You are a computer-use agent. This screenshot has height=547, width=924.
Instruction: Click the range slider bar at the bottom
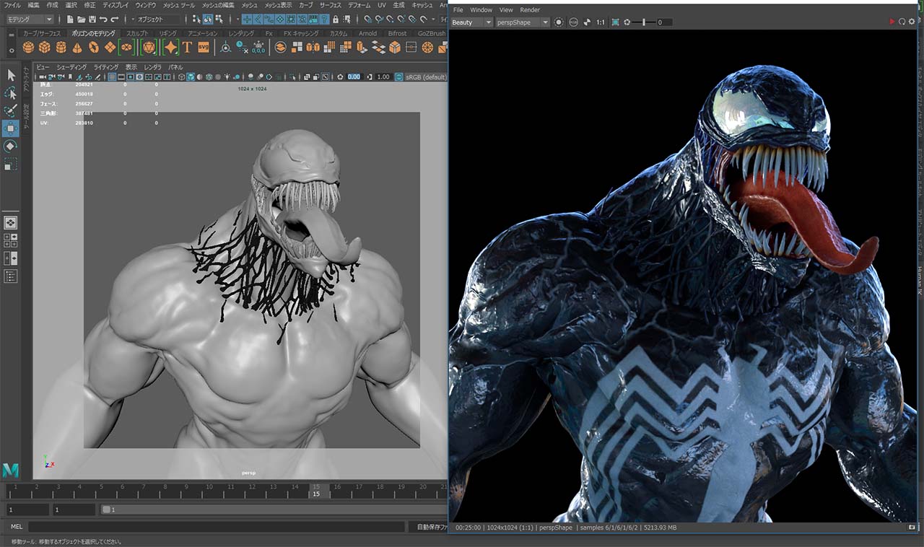(x=273, y=509)
